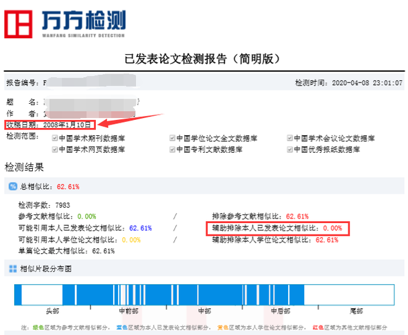Screen dimensions: 408x335
Task: Click the Wanfang red square logo
Action: coord(18,24)
